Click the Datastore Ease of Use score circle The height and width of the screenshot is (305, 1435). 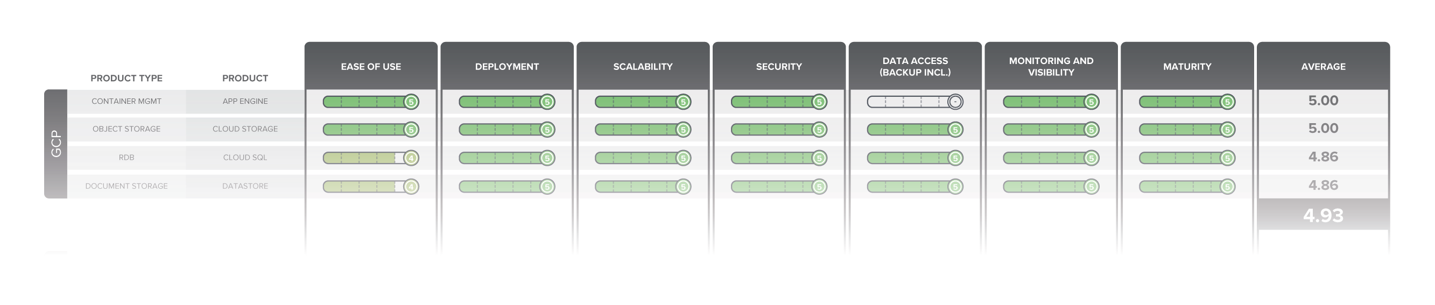coord(411,187)
